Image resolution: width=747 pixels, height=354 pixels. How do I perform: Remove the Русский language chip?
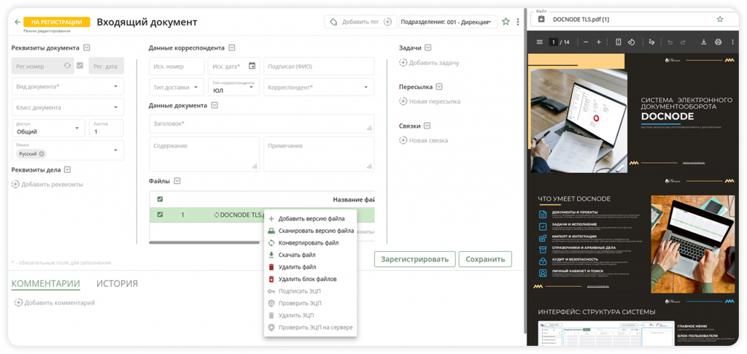(x=42, y=154)
